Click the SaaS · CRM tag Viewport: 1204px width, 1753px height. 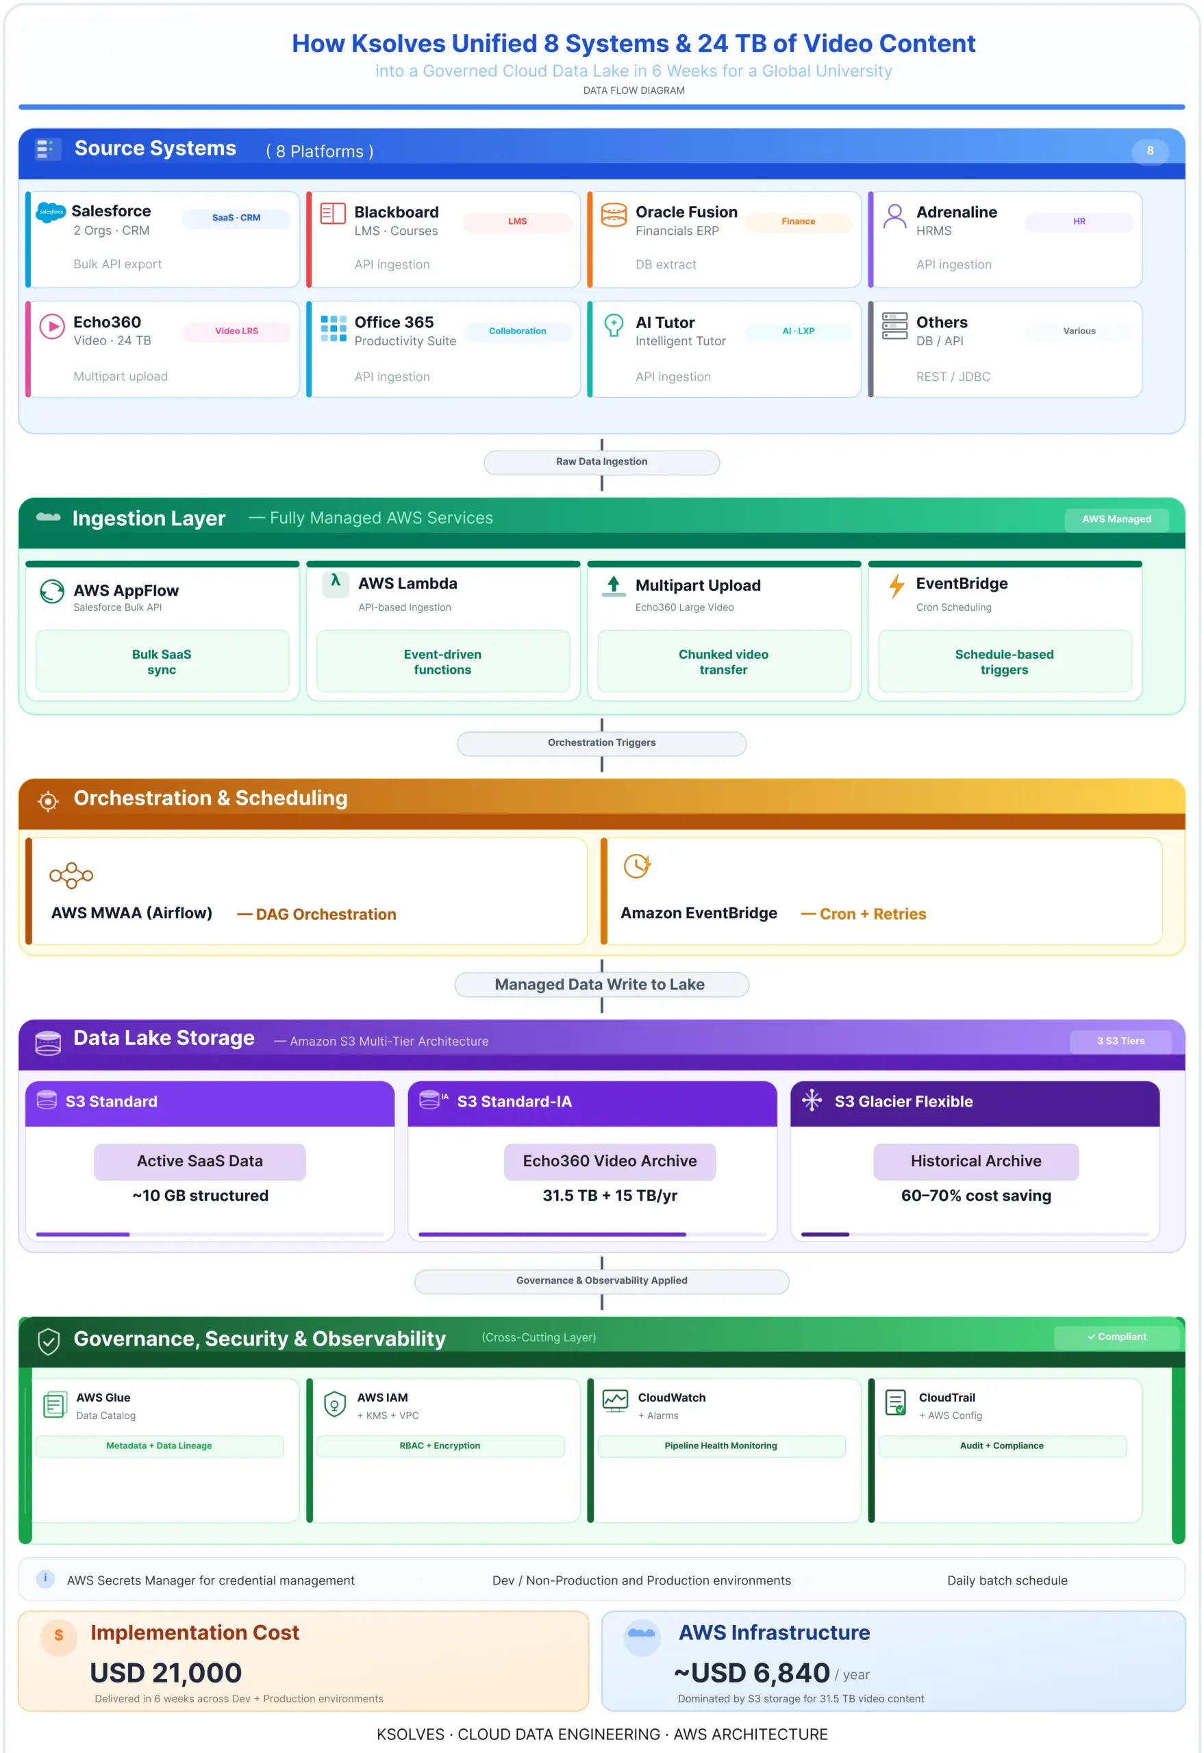236,218
